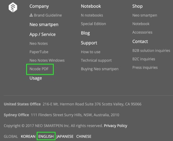Open the Shop heading link

(x=137, y=6)
